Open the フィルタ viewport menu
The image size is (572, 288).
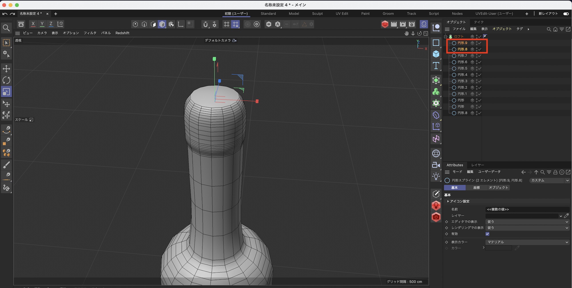(x=90, y=33)
